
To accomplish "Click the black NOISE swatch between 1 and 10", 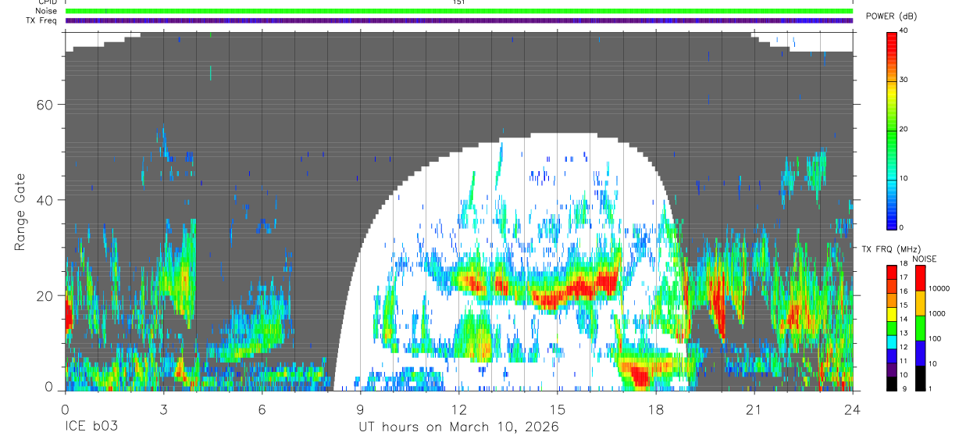I will click(920, 378).
